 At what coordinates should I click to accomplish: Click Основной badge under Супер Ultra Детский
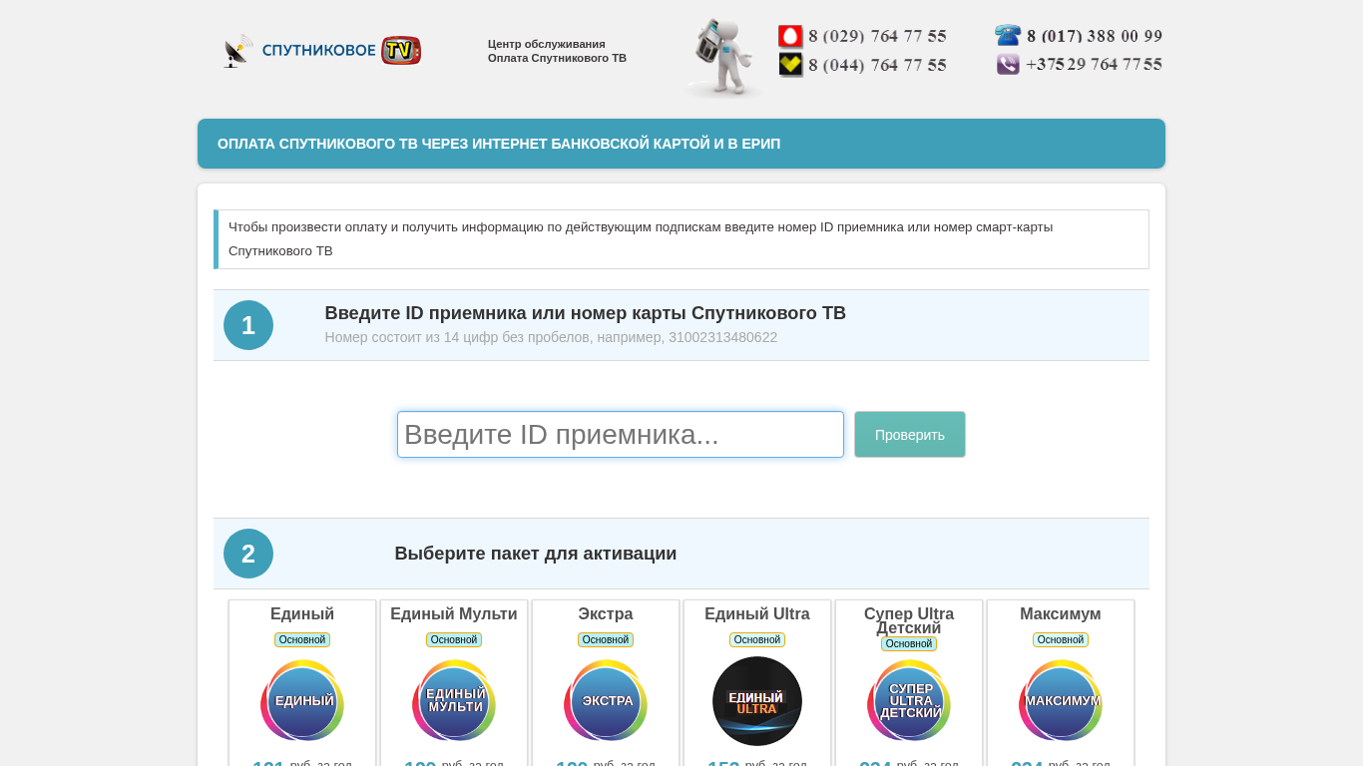tap(909, 644)
